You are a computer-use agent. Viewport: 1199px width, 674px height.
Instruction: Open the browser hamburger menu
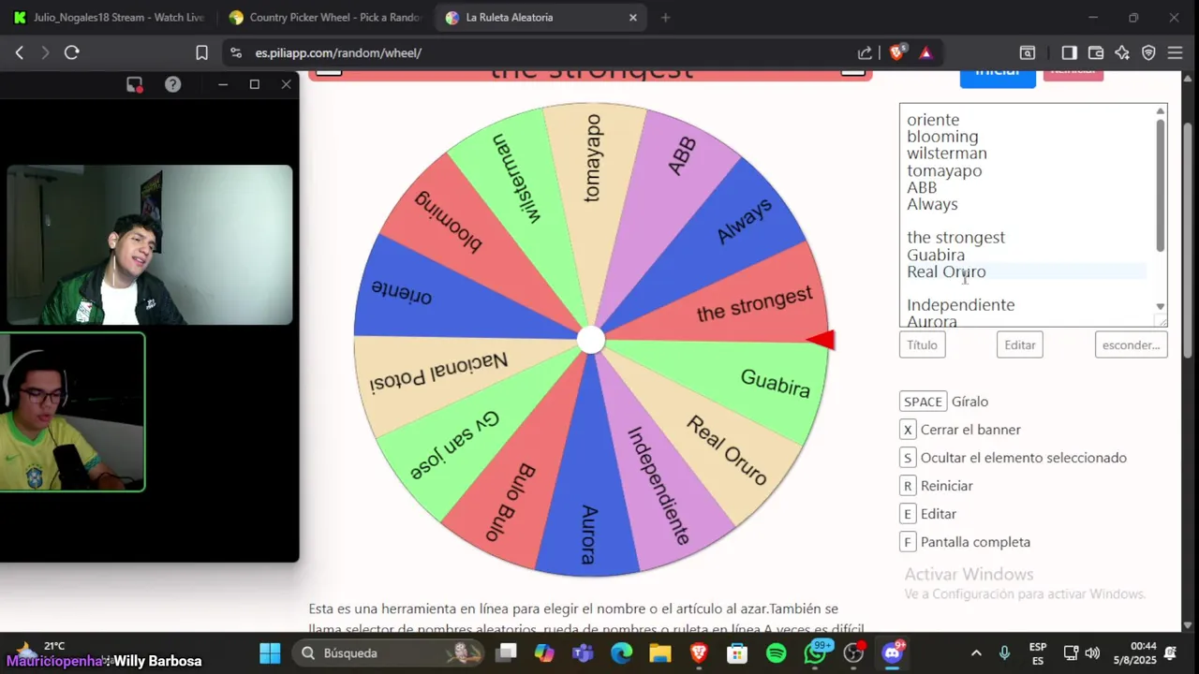coord(1175,52)
